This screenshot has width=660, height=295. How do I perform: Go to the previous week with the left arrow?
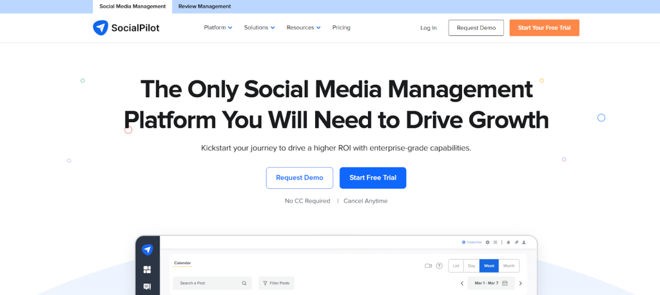pyautogui.click(x=461, y=283)
